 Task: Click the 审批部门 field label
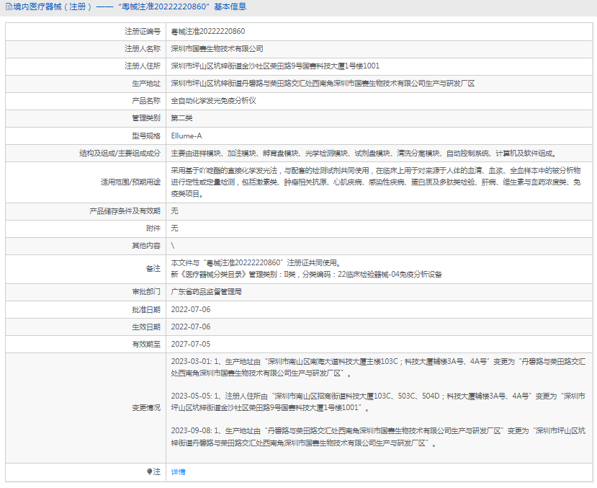pos(146,292)
